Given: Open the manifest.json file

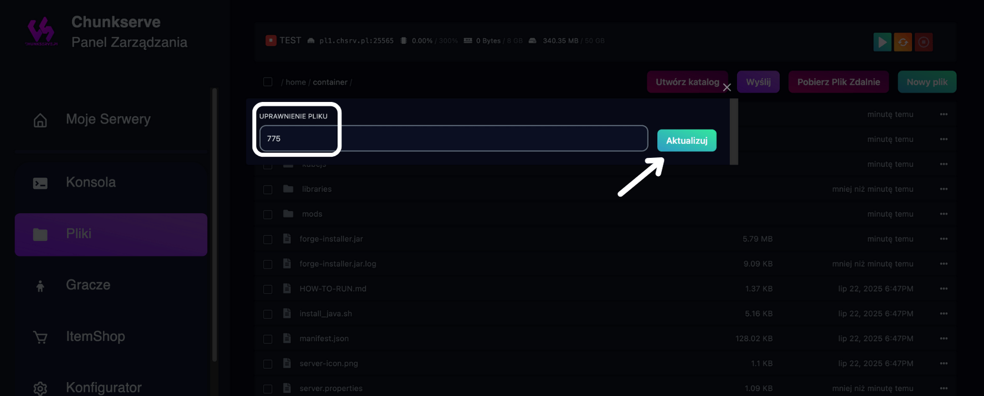Looking at the screenshot, I should click(x=324, y=338).
